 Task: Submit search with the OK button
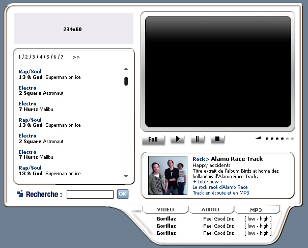123,194
